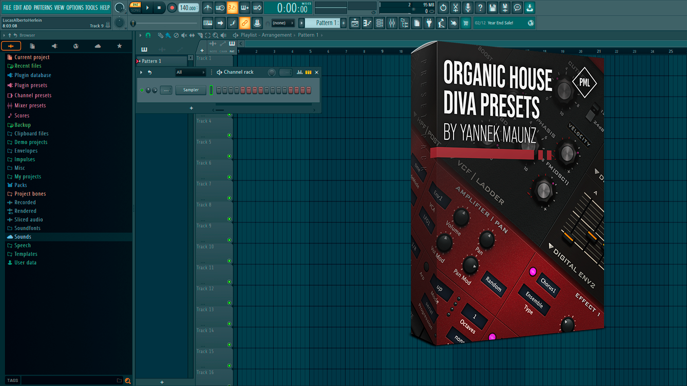687x386 pixels.
Task: Enable the overdub (blend recording) button
Action: click(245, 8)
